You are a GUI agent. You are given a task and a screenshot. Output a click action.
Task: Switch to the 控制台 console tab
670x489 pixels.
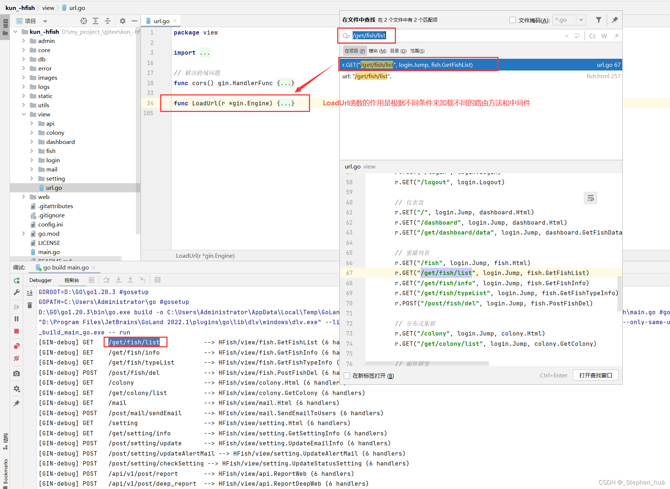[72, 280]
